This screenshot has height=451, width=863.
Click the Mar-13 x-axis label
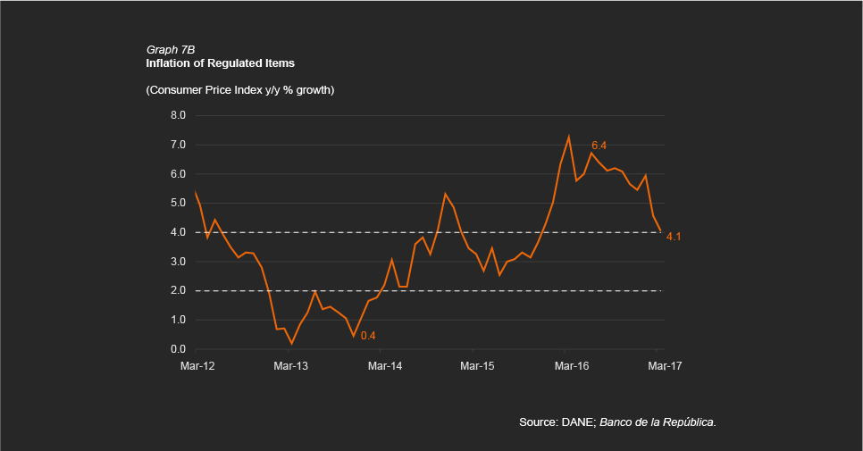tap(290, 366)
